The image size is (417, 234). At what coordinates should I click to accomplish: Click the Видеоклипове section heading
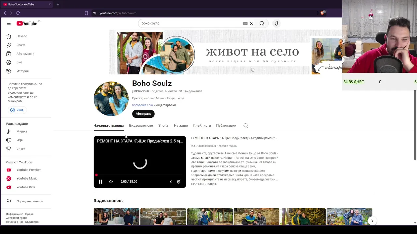click(x=108, y=201)
